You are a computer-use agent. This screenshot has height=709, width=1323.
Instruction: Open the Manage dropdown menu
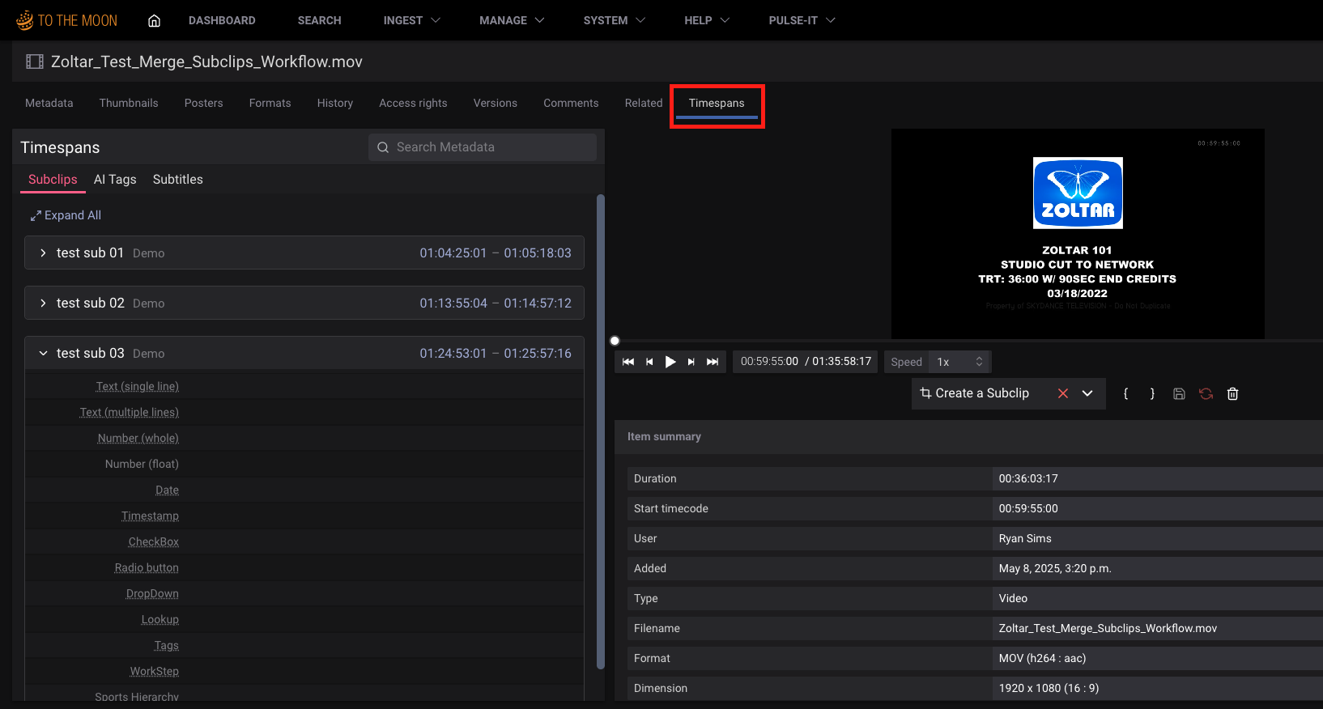coord(512,20)
